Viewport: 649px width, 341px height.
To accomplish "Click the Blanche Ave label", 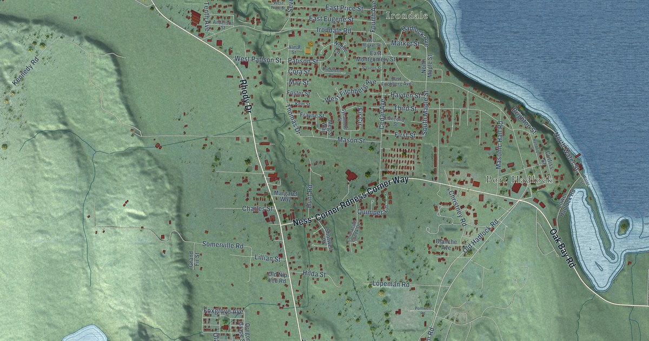I will (x=447, y=244).
